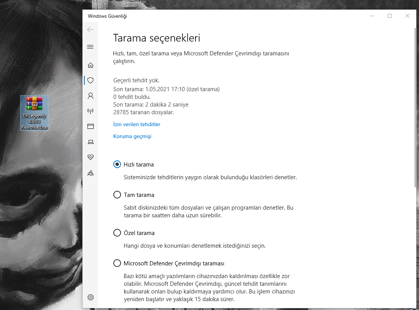Choose the Özel tarama option
Viewport: 419px width, 310px height.
[117, 233]
